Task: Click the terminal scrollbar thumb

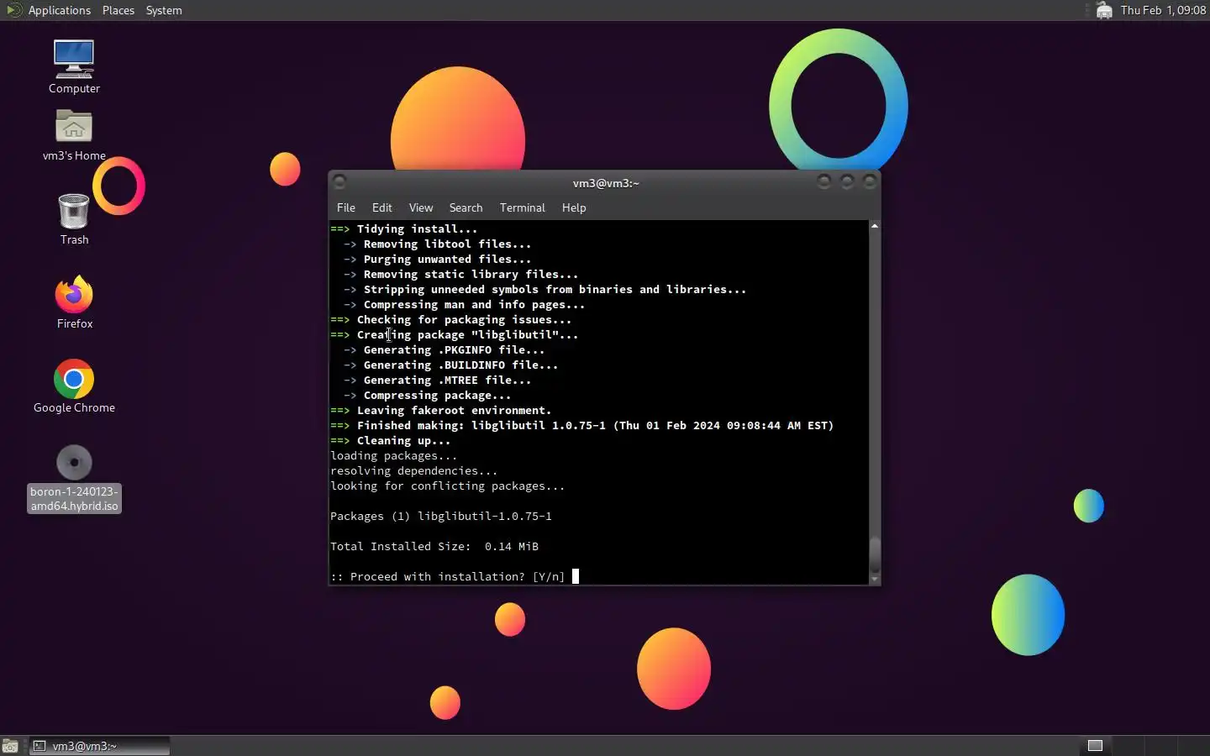Action: tap(875, 554)
